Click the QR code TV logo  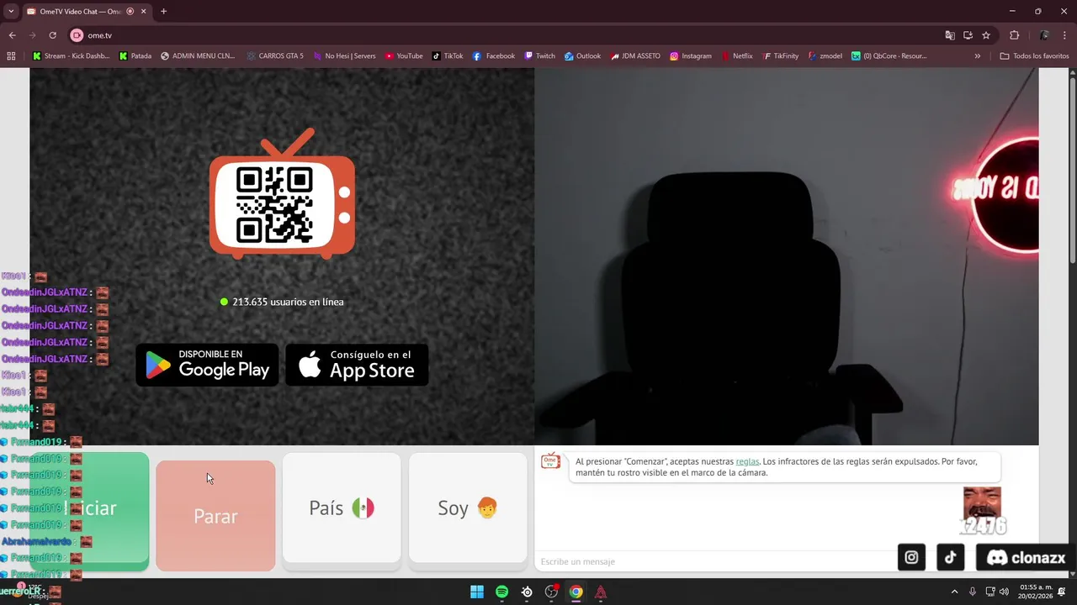coord(282,193)
